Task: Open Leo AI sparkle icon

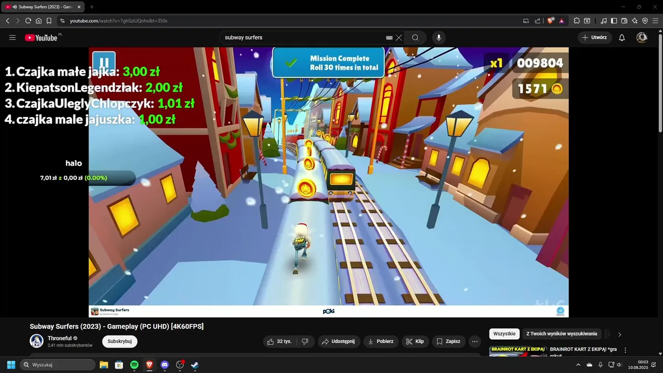Action: coord(635,21)
